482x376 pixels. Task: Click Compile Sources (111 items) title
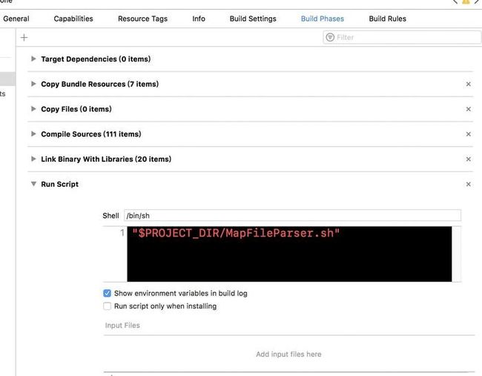[91, 134]
